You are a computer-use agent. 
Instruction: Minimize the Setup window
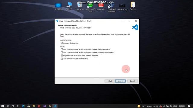pos(123,21)
